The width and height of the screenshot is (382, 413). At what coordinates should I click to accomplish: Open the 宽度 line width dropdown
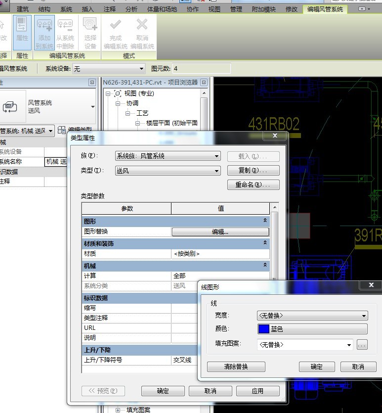[312, 316]
